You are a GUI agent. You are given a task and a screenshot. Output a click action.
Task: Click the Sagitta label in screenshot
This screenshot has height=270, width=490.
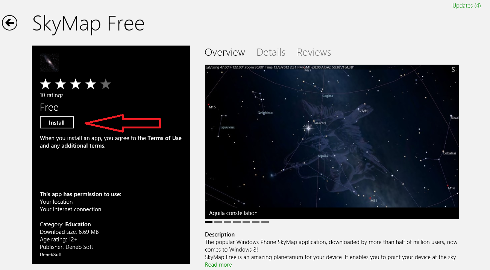[x=328, y=96]
